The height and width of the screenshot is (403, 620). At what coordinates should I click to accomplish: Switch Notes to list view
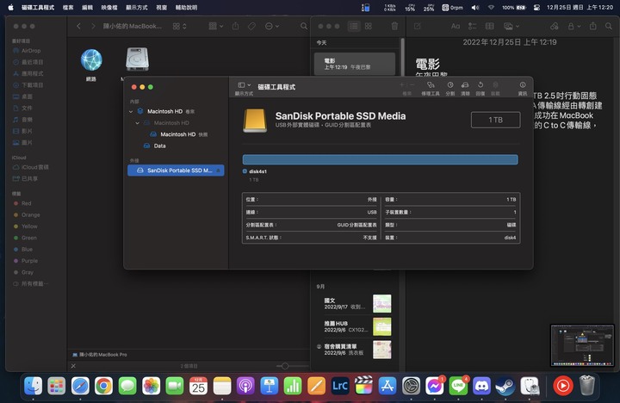(354, 26)
